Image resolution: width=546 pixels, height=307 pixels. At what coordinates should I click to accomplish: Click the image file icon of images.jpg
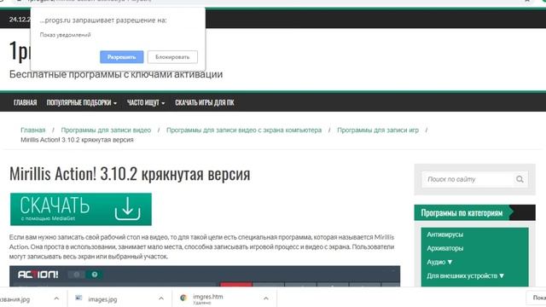tap(78, 298)
